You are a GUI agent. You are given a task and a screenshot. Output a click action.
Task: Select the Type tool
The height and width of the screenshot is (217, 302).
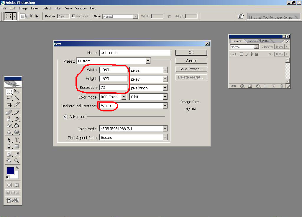(x=17, y=140)
